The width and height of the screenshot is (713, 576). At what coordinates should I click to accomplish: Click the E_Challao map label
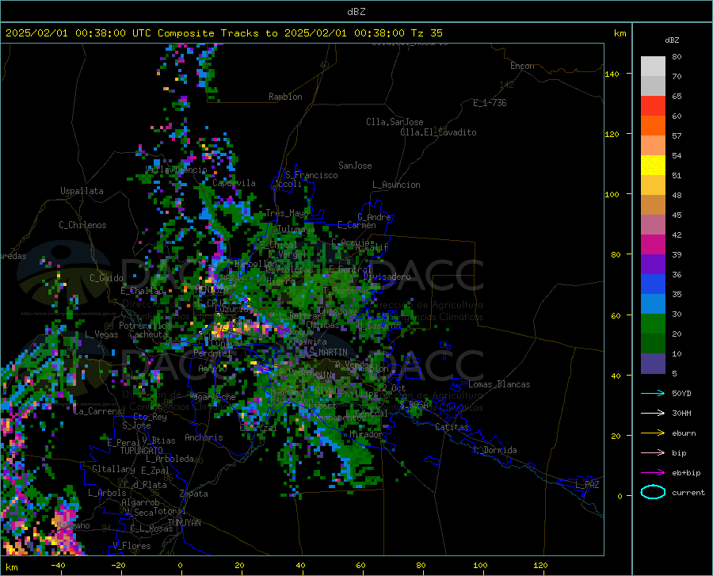coord(142,291)
